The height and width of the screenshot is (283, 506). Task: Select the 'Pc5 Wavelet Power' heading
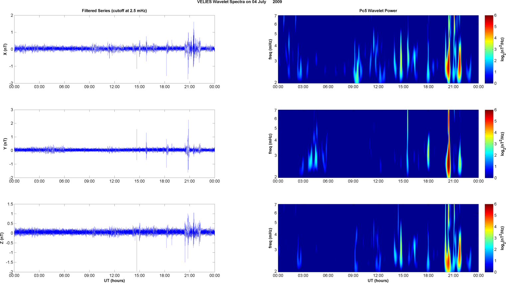click(378, 11)
